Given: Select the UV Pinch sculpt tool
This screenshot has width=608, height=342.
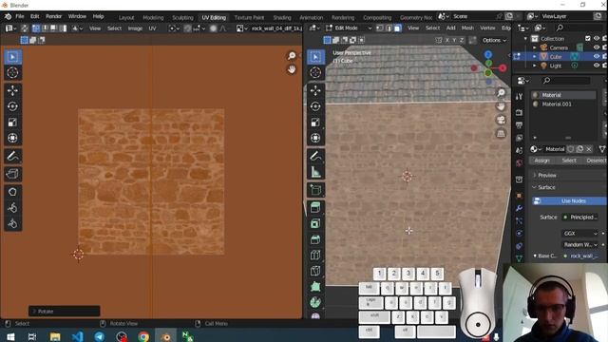Looking at the screenshot, I should click(12, 224).
